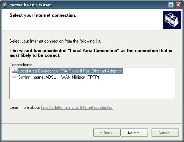Select the Local Area Connection adapter icon
The image size is (184, 142).
pos(15,71)
